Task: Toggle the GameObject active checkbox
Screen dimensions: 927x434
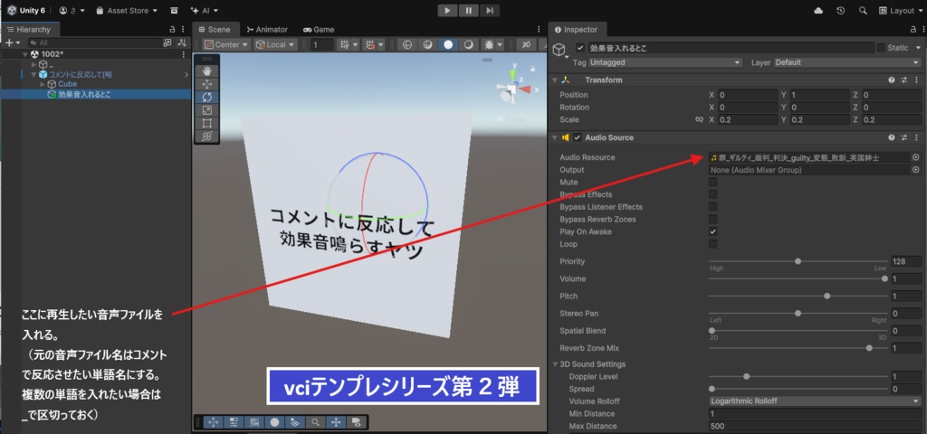Action: pyautogui.click(x=580, y=49)
